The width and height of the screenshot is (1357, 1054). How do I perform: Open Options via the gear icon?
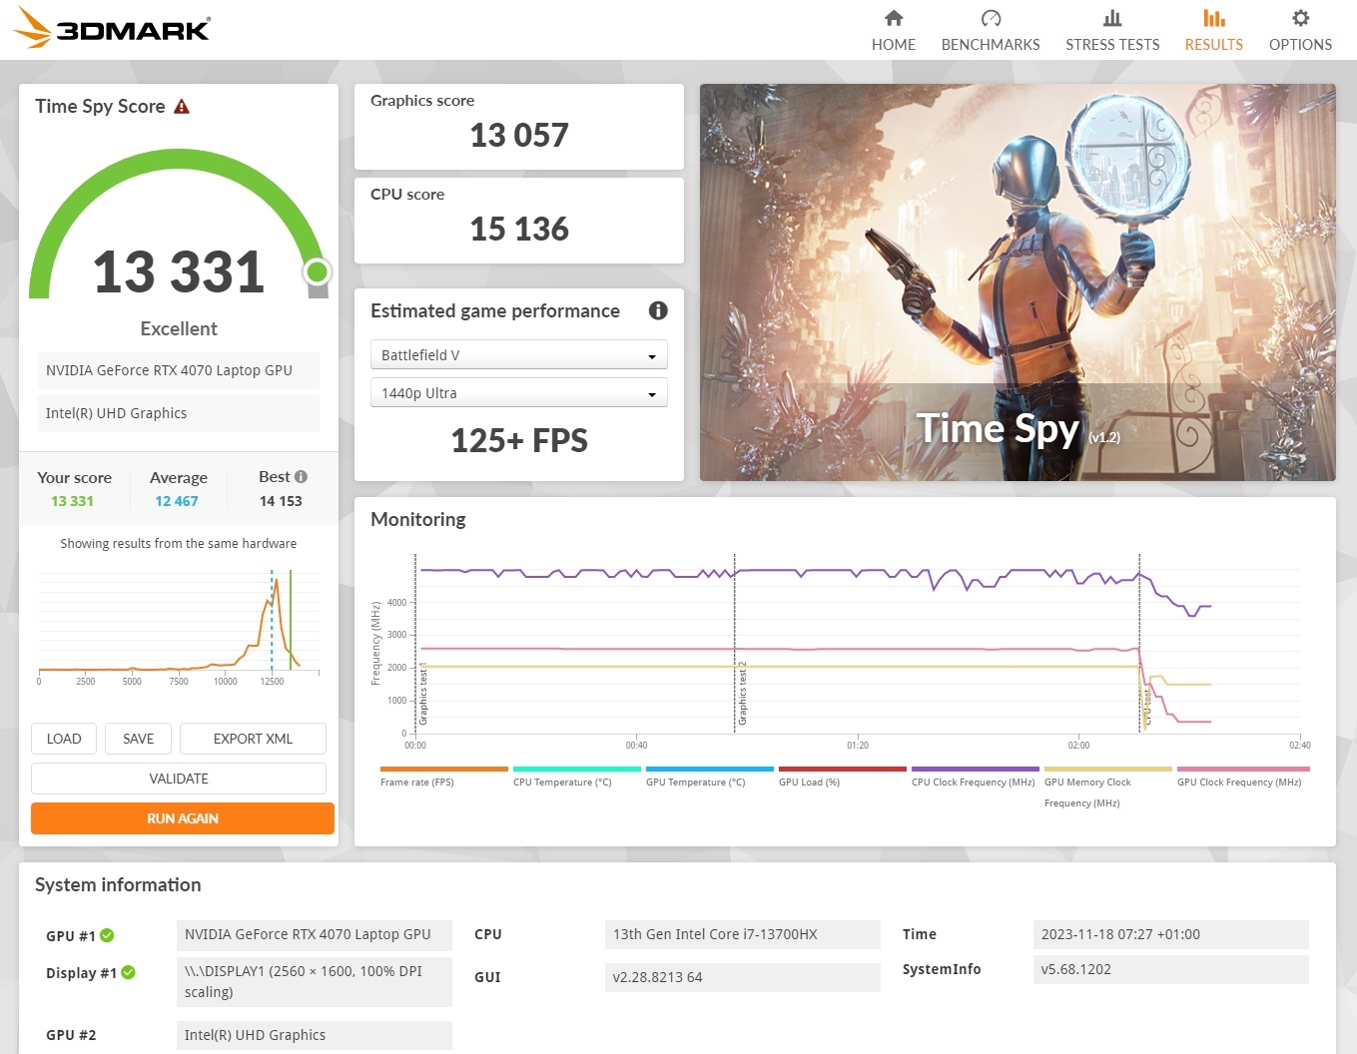pos(1300,18)
